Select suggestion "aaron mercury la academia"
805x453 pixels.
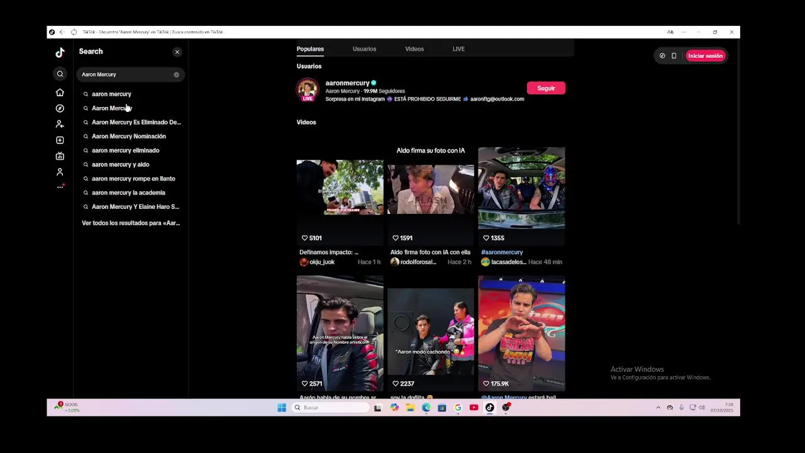click(128, 193)
